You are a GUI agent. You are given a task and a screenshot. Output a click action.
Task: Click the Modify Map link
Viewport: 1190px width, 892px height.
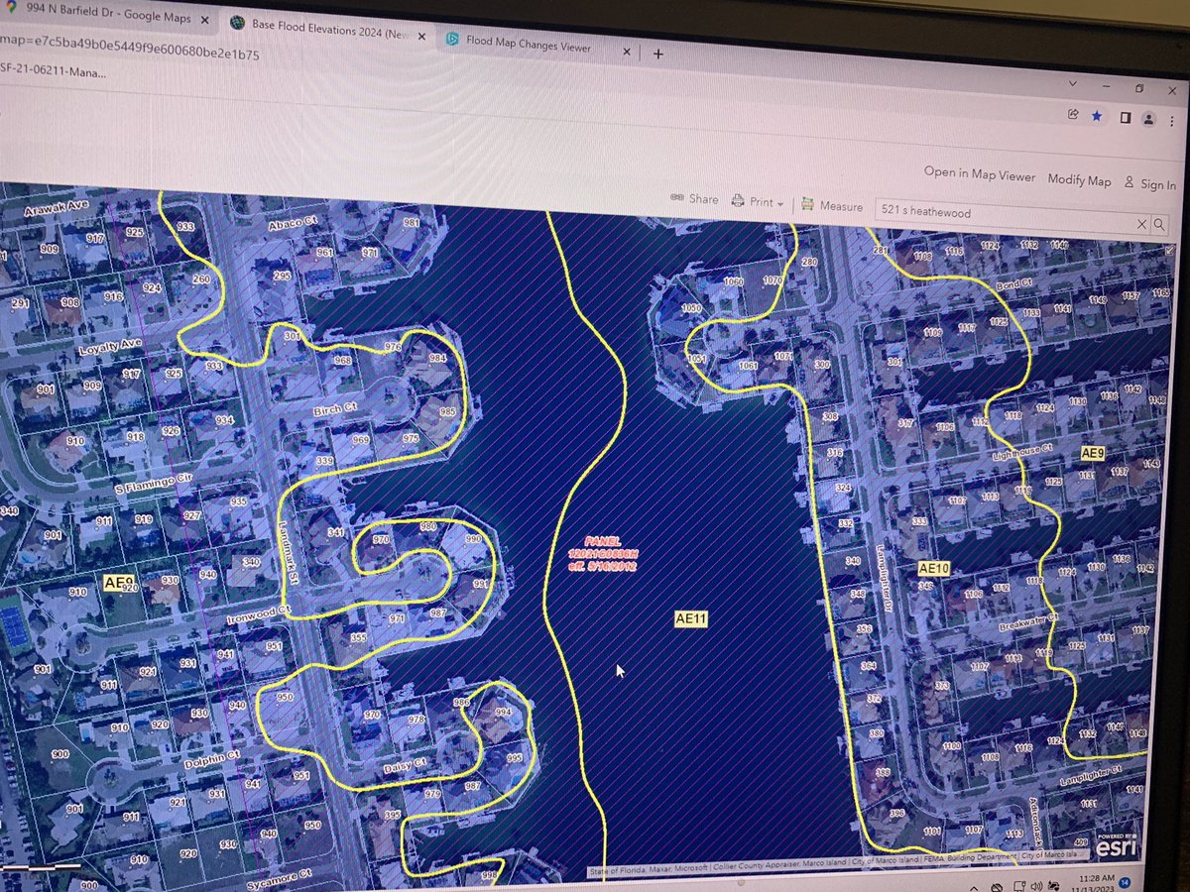[x=1080, y=180]
